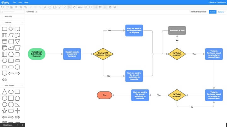Toggle the document lock icon

tap(36, 12)
